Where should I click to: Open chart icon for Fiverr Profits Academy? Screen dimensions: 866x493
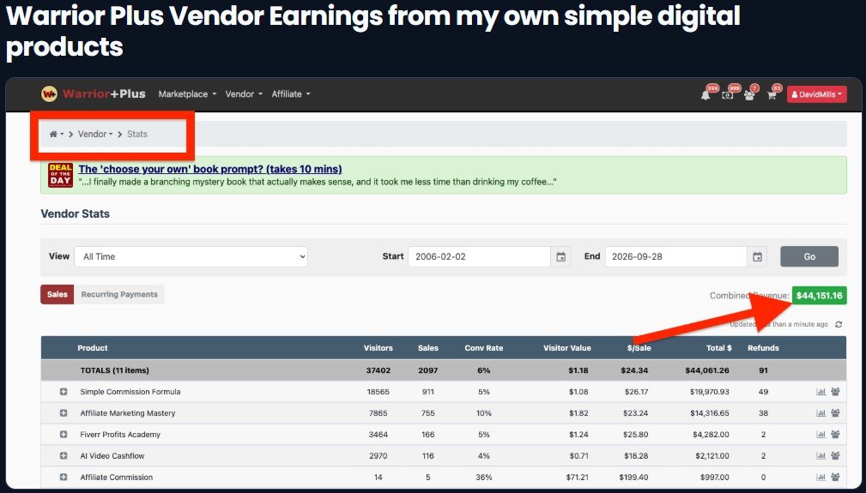[x=821, y=435]
